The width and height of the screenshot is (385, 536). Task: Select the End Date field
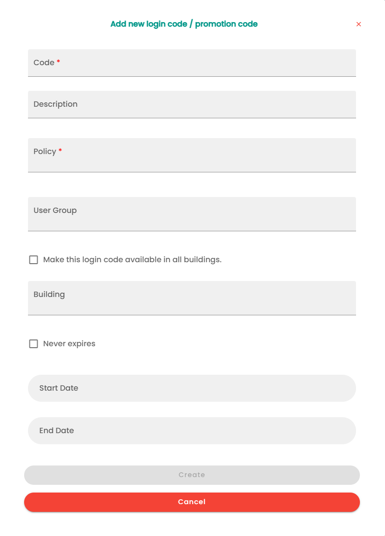192,431
